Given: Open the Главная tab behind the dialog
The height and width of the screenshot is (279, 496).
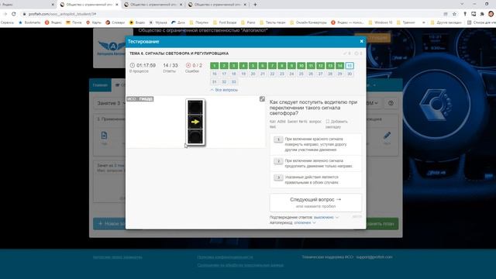Looking at the screenshot, I should pos(100,85).
